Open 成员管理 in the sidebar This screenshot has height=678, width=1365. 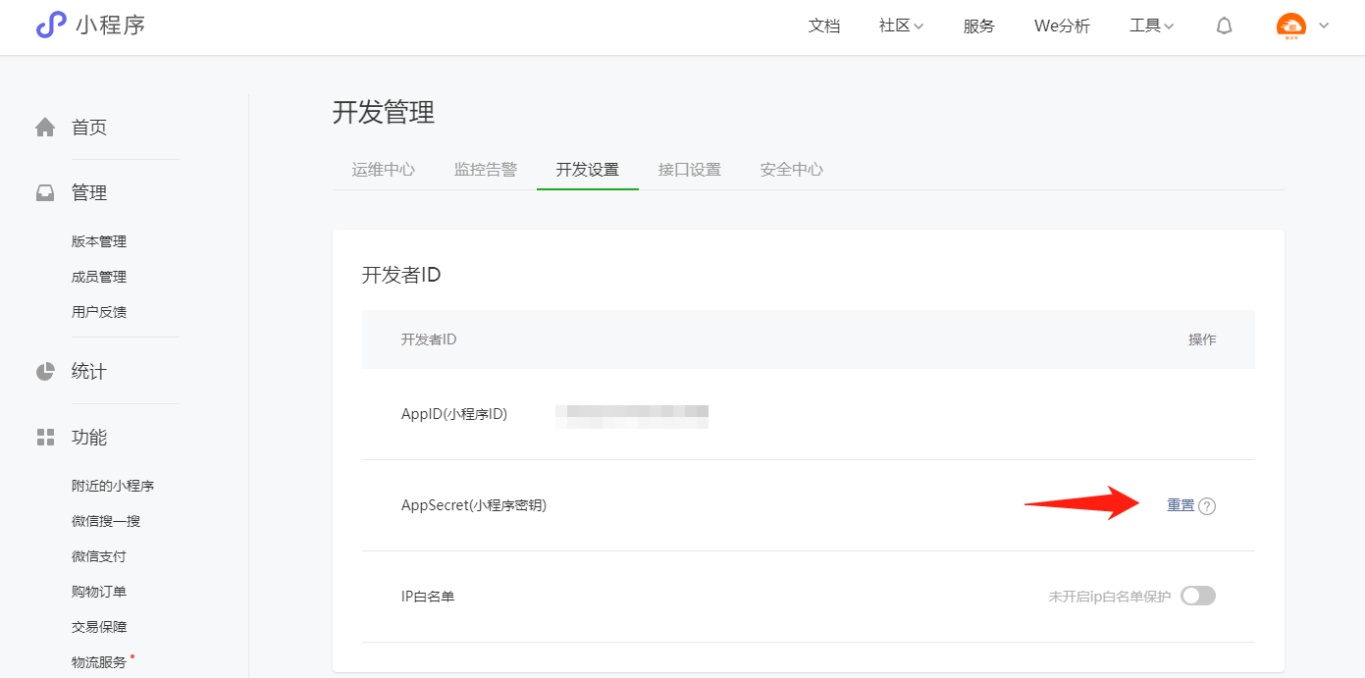[x=99, y=277]
